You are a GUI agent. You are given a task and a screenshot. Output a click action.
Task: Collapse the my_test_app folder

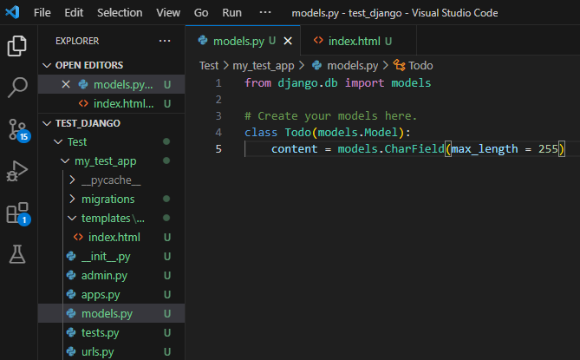(111, 161)
